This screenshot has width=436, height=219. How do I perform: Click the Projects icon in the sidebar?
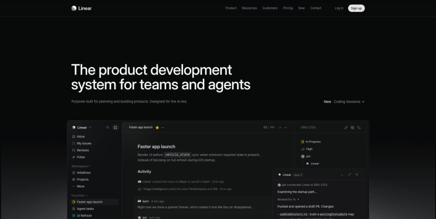click(74, 180)
